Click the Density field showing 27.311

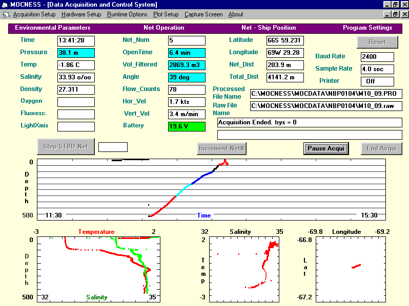[x=76, y=90]
